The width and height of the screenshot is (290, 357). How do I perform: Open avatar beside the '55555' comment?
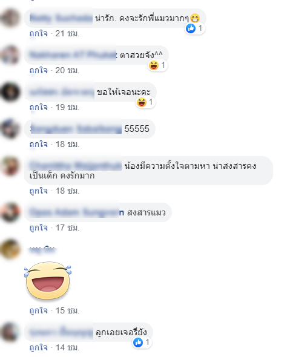click(10, 129)
